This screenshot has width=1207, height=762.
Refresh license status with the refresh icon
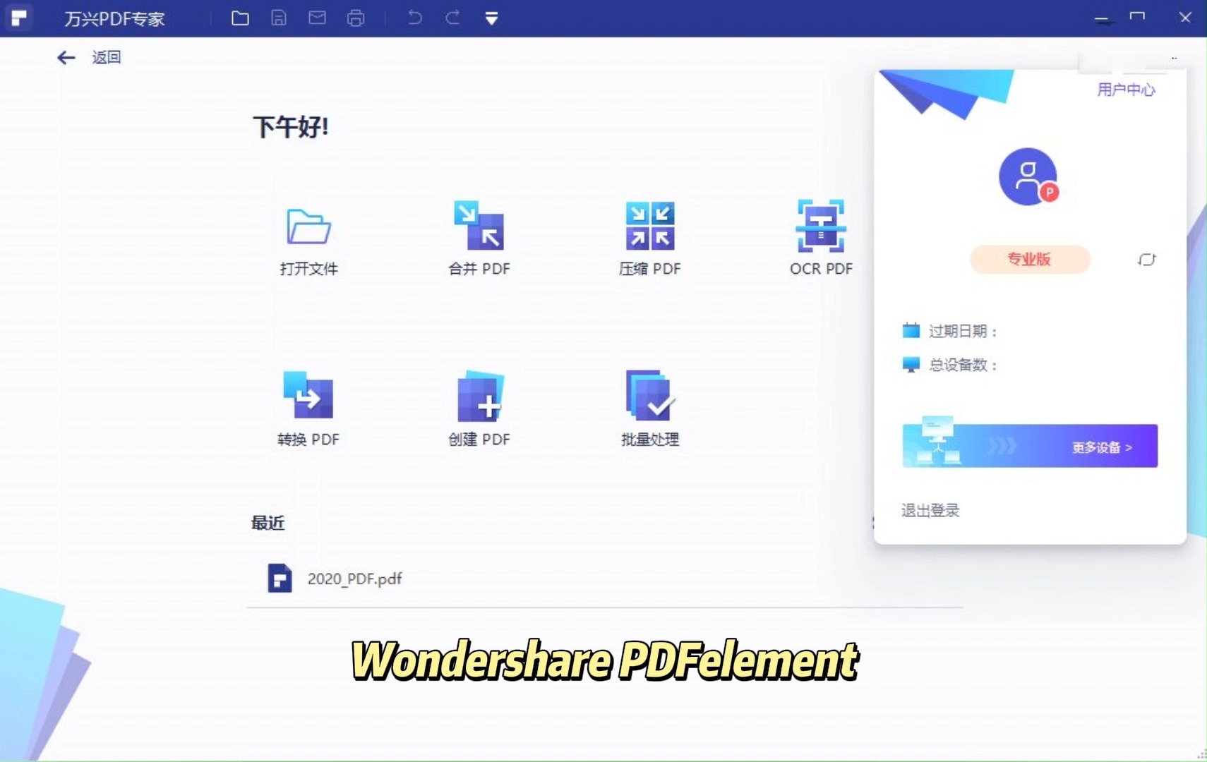point(1146,260)
